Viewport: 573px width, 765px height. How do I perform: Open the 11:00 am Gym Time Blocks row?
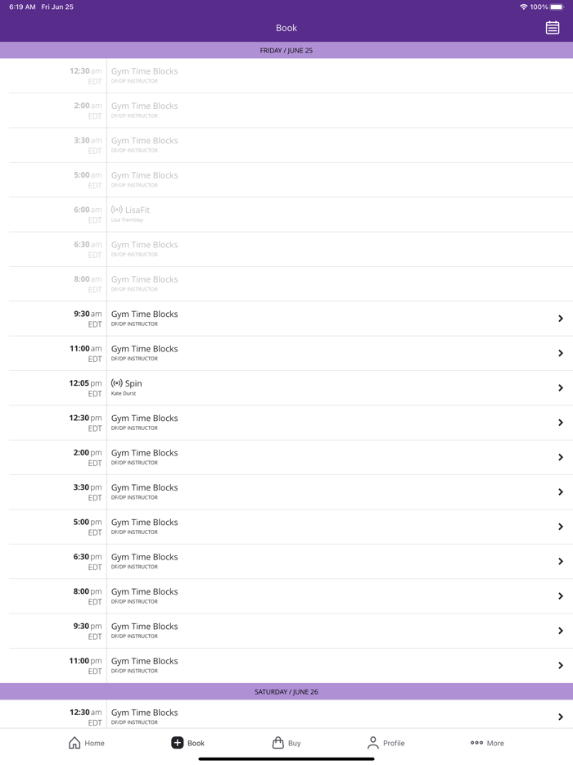(145, 349)
